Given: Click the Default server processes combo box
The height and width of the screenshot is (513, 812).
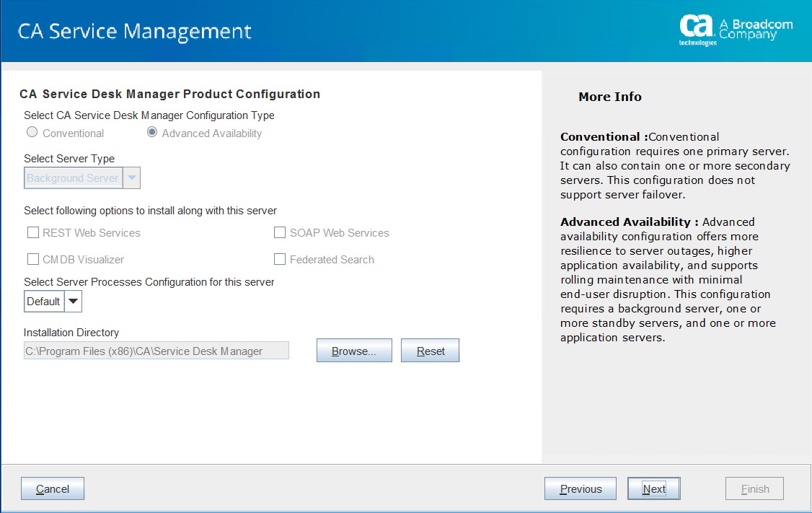Looking at the screenshot, I should coord(44,302).
